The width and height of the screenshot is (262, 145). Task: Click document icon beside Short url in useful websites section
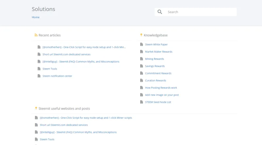coord(36,125)
